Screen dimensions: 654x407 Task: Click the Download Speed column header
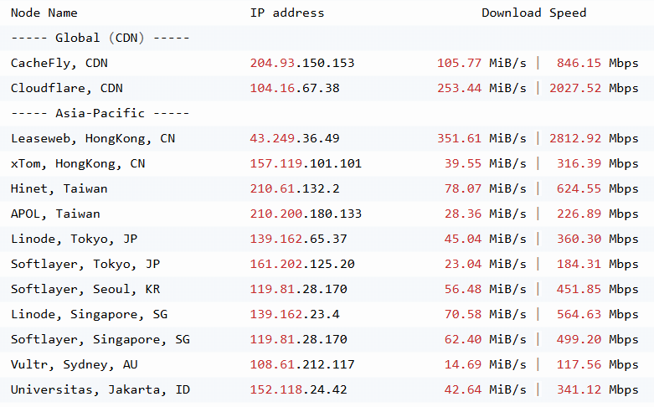[534, 13]
